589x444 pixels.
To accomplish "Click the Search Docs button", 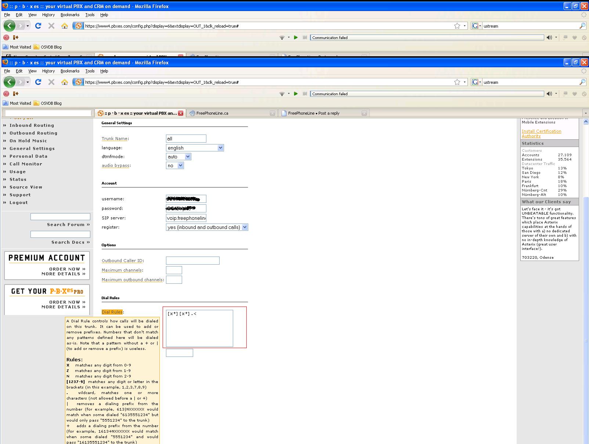I will point(71,242).
